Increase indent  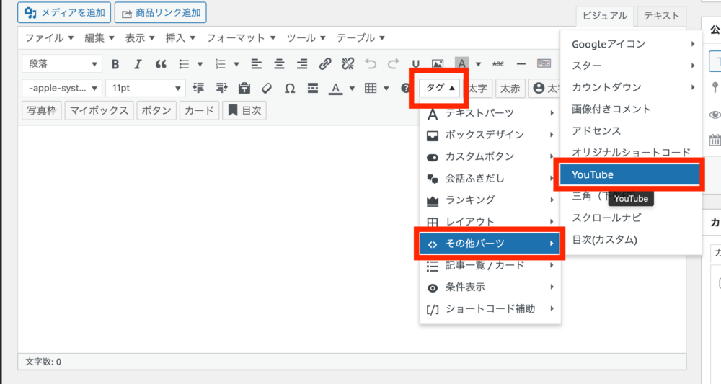(x=221, y=88)
